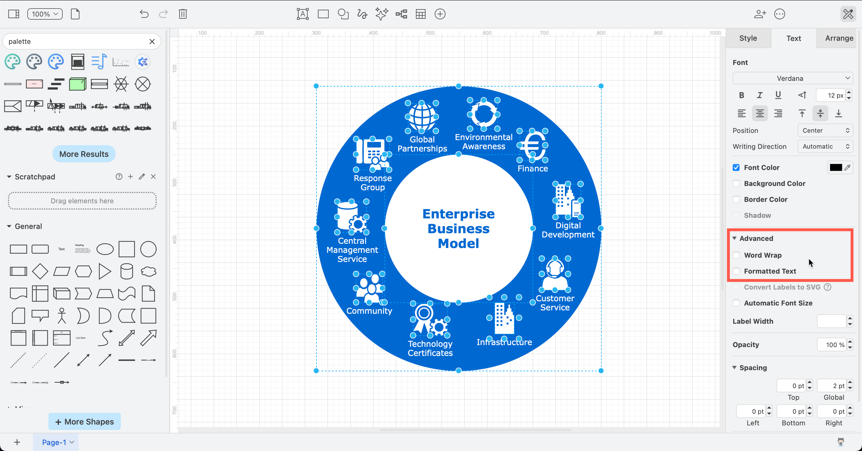This screenshot has height=451, width=862.
Task: Toggle vertical text direction icon
Action: [802, 95]
